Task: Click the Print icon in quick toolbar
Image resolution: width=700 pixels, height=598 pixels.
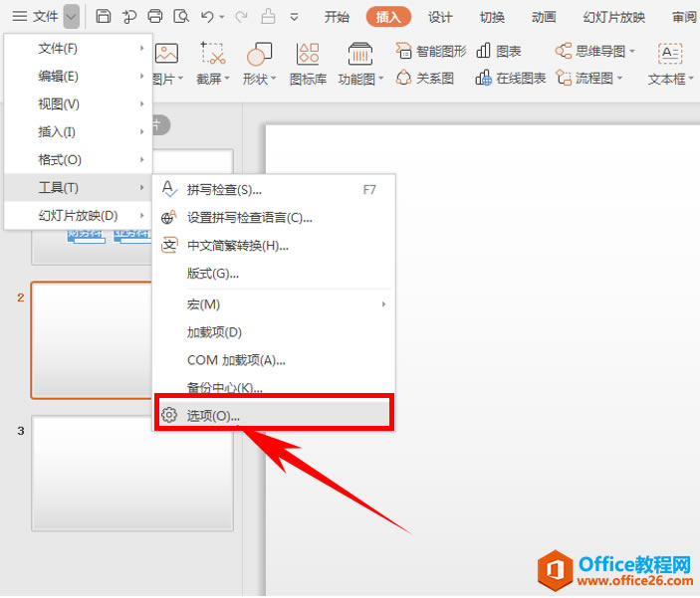Action: coord(155,17)
